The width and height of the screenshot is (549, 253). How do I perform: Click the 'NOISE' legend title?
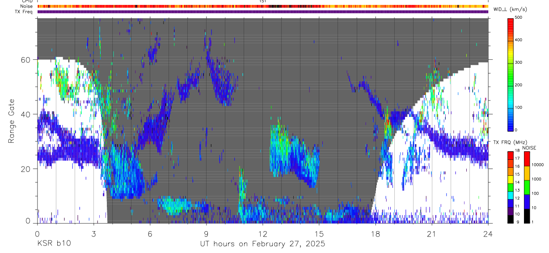529,148
